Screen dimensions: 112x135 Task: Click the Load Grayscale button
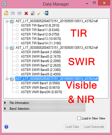(94, 127)
